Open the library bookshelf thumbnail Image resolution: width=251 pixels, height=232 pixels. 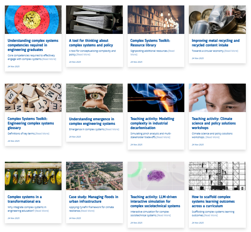pos(156,20)
